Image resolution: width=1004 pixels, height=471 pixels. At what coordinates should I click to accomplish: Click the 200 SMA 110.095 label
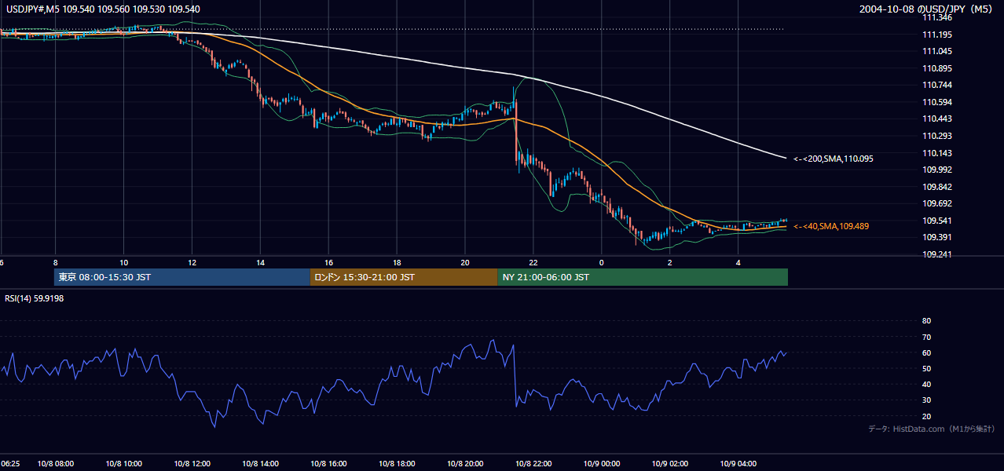[833, 159]
